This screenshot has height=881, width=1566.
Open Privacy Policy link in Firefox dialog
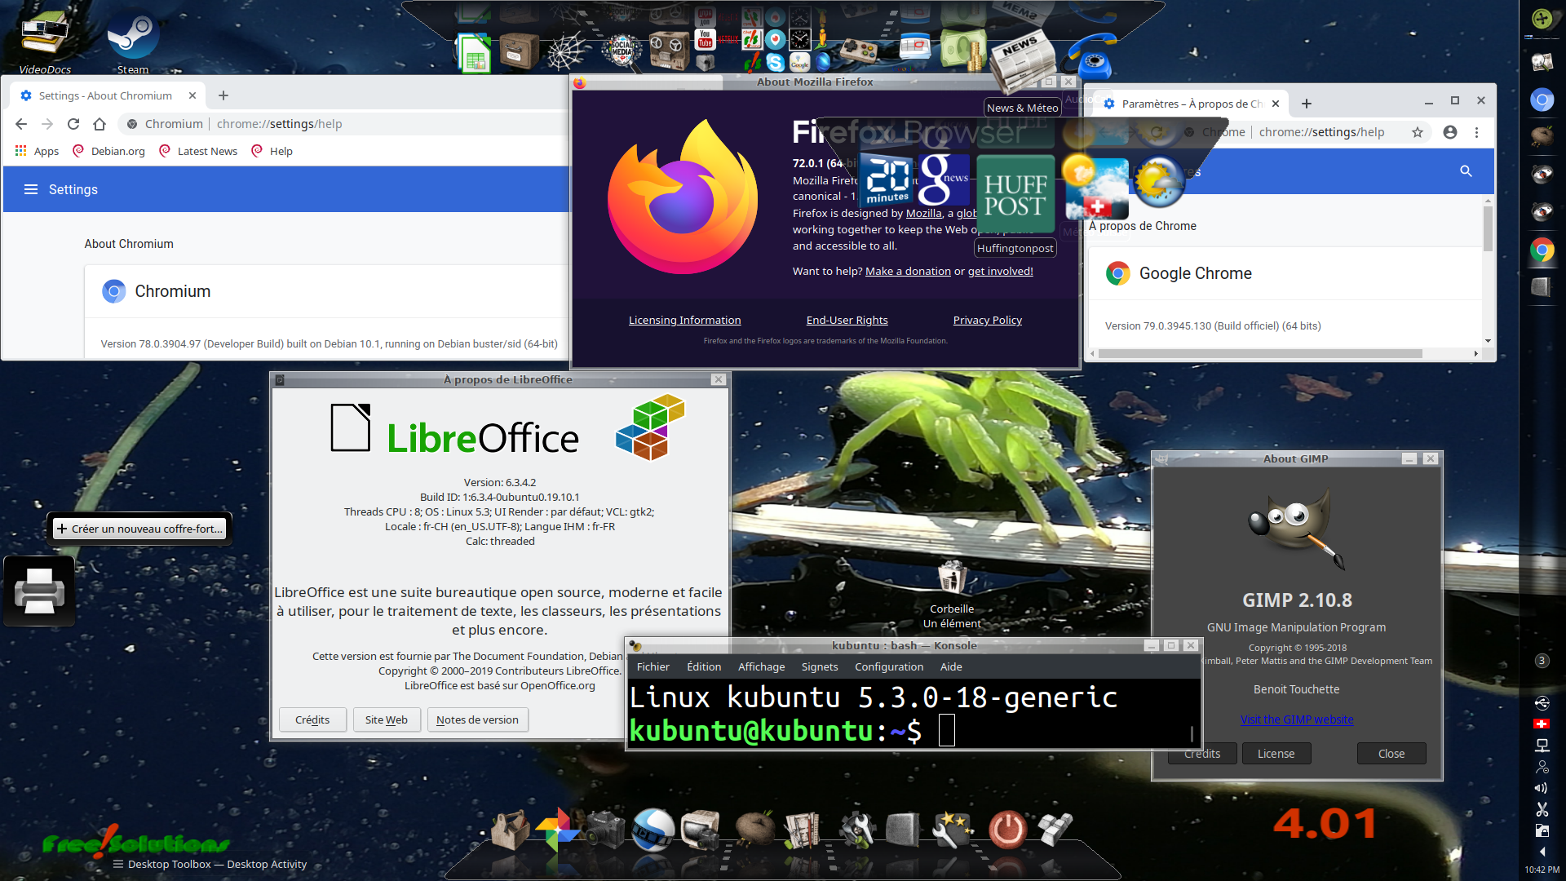(x=988, y=320)
